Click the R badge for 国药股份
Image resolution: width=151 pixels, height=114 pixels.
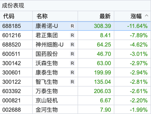pos(72,54)
